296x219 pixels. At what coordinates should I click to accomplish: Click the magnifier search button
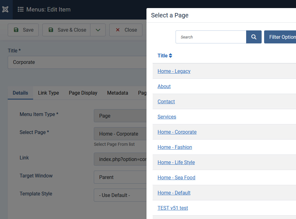point(254,37)
